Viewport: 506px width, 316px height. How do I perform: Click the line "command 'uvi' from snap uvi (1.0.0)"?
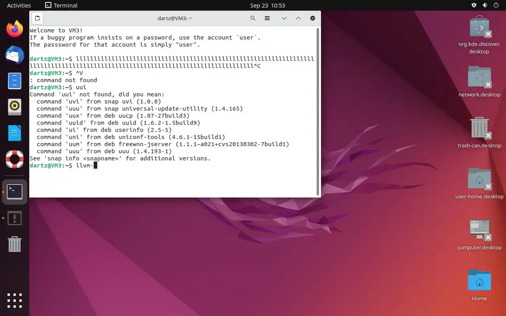(x=99, y=102)
